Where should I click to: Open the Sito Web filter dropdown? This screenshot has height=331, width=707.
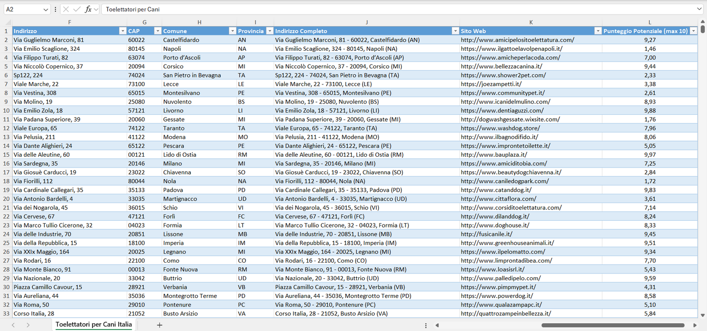597,31
